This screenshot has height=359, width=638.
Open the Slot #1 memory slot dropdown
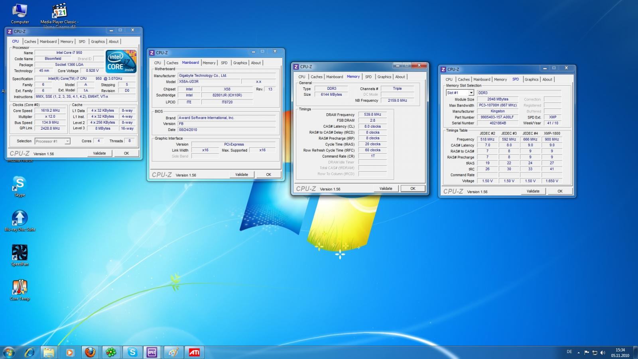[471, 93]
